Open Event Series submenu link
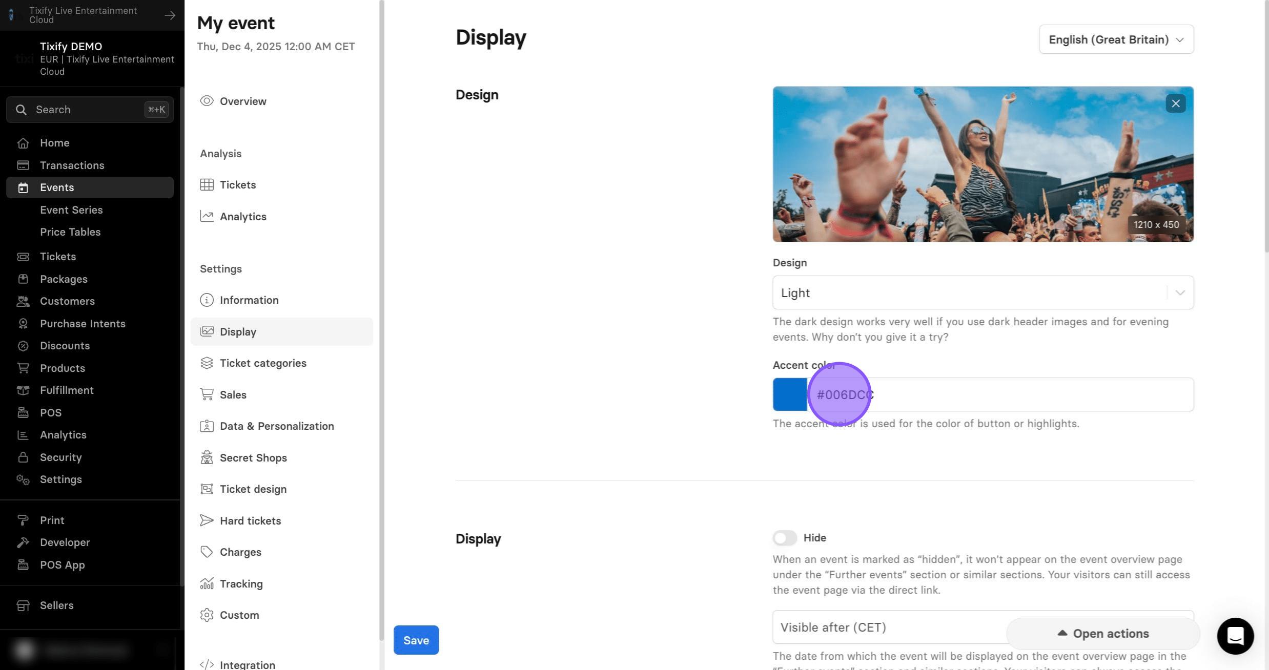The image size is (1269, 670). tap(71, 210)
